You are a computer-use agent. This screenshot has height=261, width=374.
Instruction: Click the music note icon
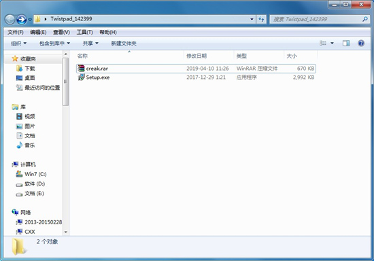tap(19, 145)
